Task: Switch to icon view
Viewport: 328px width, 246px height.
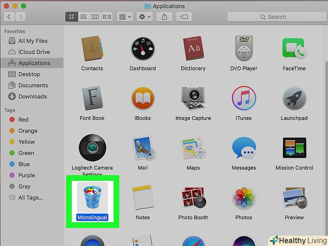Action: tap(72, 17)
